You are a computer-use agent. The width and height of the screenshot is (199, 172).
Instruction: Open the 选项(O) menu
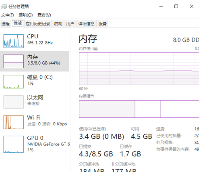pyautogui.click(x=25, y=15)
